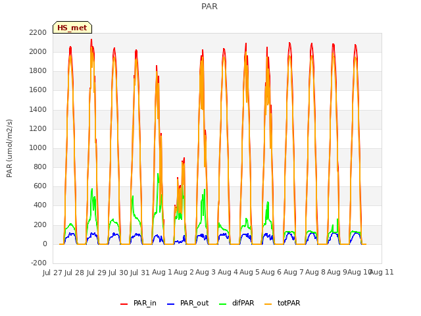Click the tallest red peak on Jul 28
This screenshot has height=316, width=421.
click(91, 40)
